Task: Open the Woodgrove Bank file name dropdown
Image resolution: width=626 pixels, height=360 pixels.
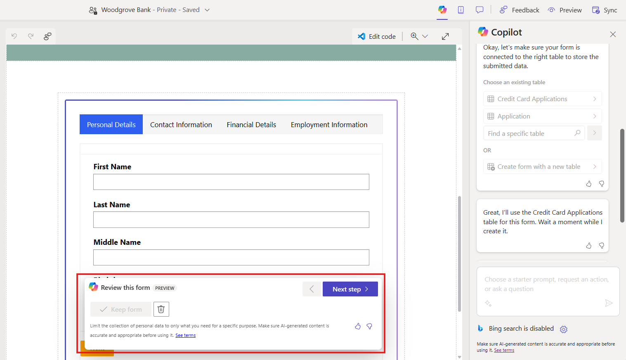Action: tap(207, 9)
